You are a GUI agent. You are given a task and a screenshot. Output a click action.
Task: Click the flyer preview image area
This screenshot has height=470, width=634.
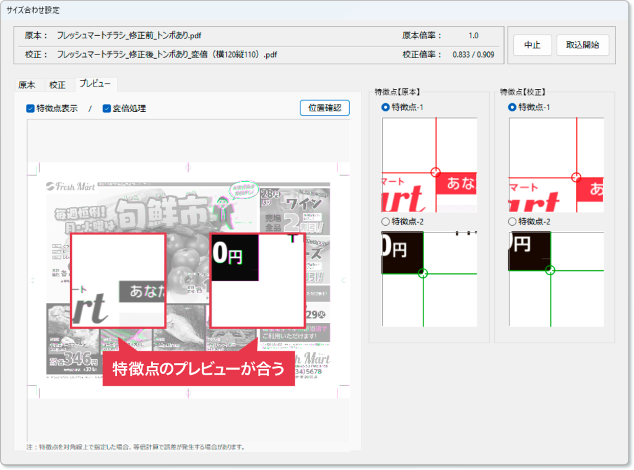188,280
